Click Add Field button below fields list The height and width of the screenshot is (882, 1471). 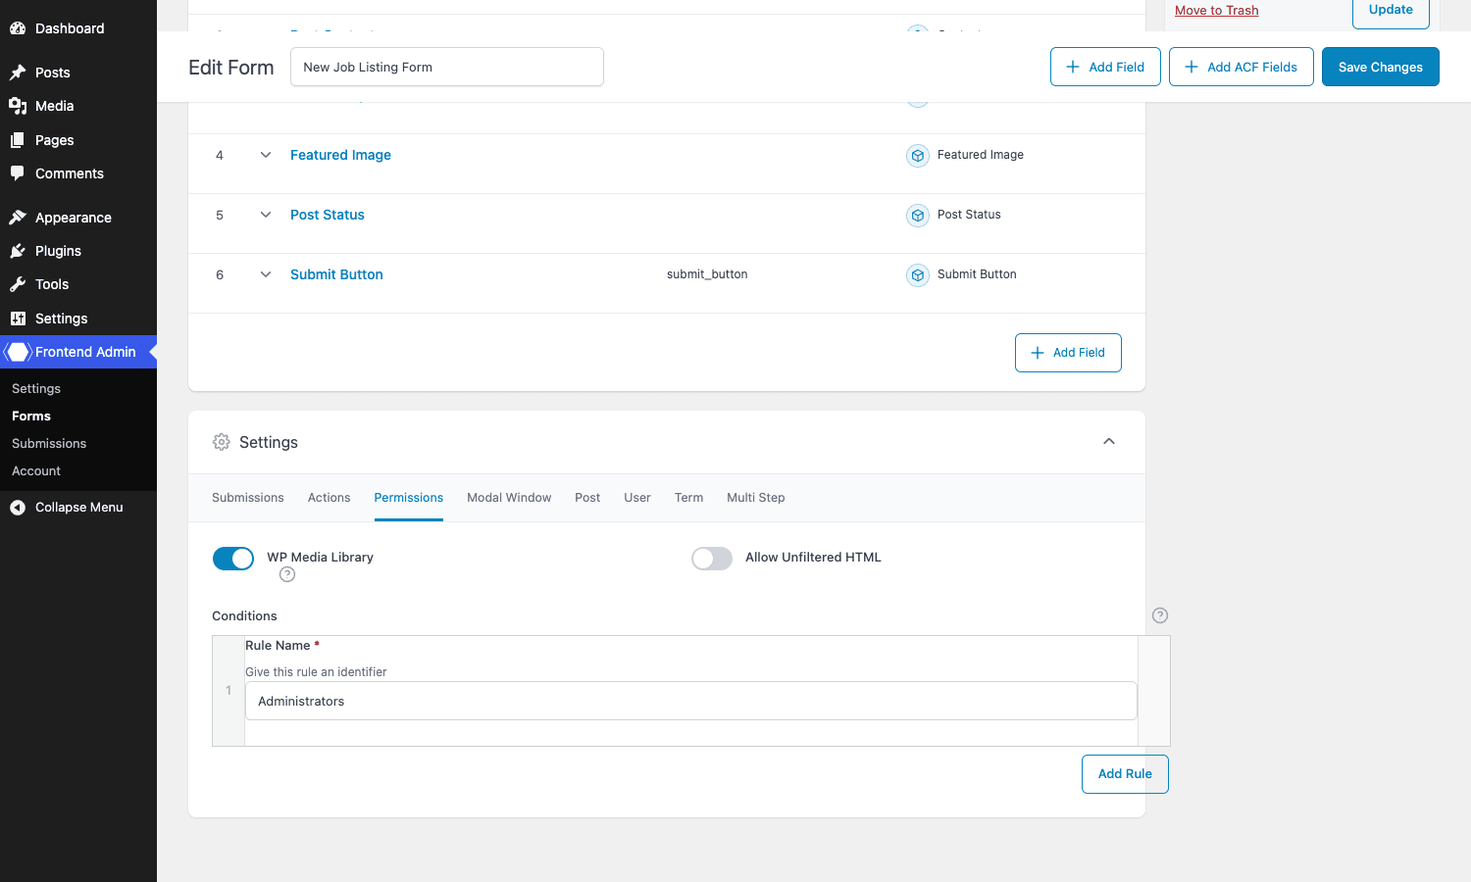pos(1068,353)
